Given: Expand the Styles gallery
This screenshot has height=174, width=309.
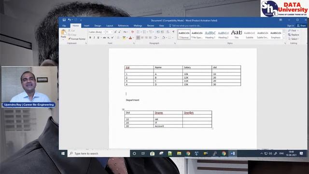Looking at the screenshot, I should [284, 38].
